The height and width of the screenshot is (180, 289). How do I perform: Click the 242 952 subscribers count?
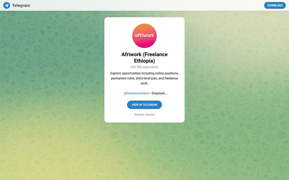point(144,67)
